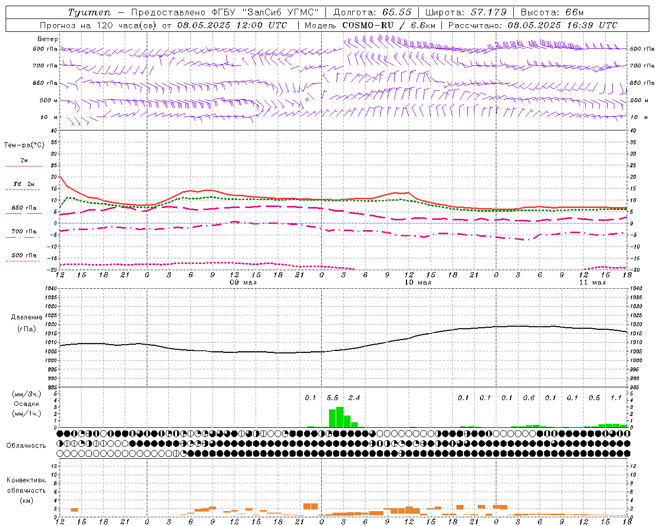
Task: Click the "(мм/3ч.)" precipitation unit label
Action: tap(27, 394)
